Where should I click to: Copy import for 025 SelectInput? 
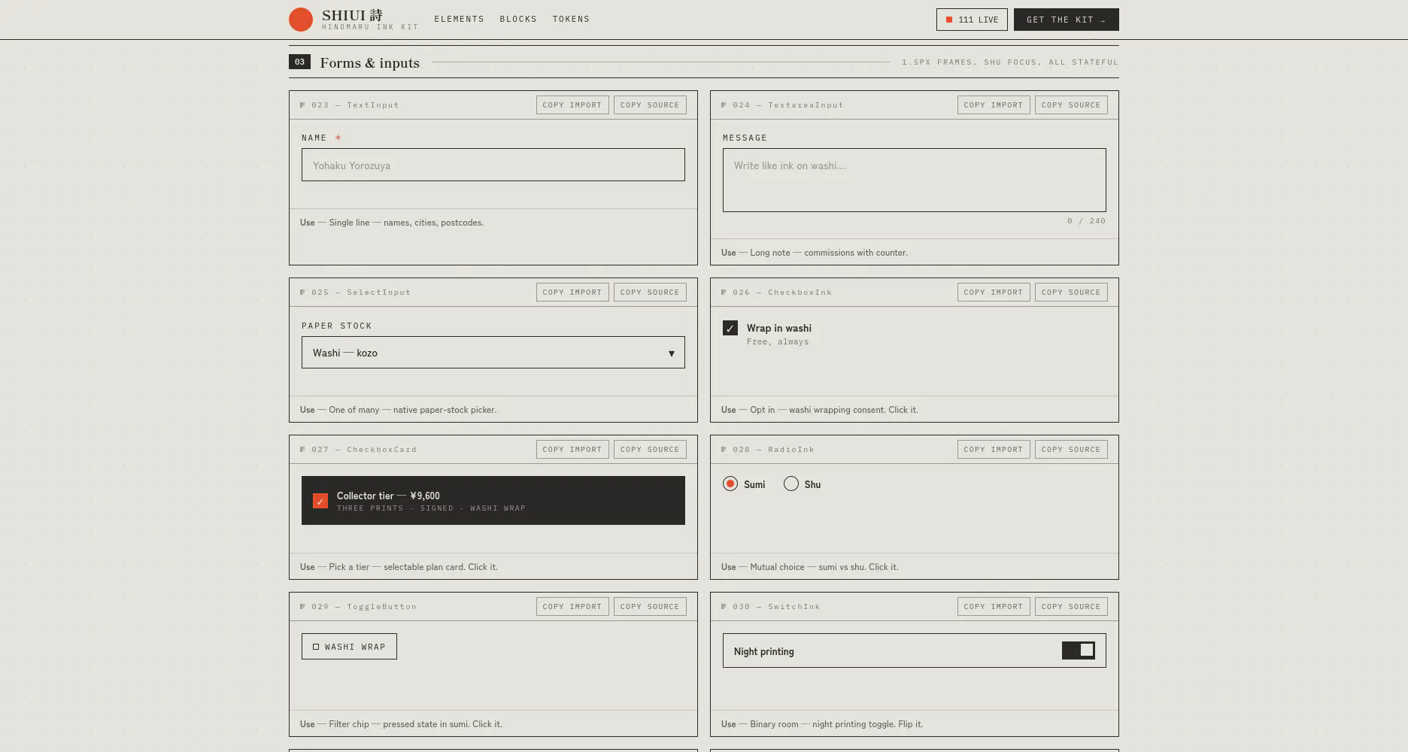[572, 293]
